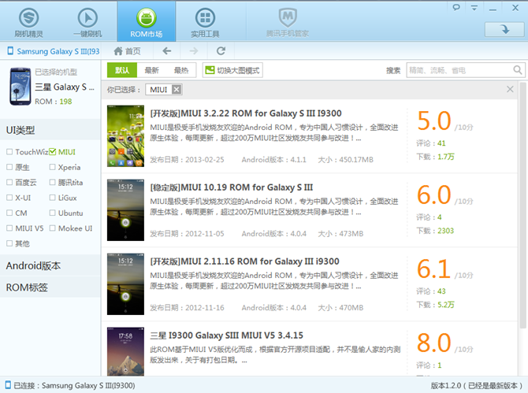Open 腾讯手机管家 tab
Screen dimensions: 528x393
(288, 23)
